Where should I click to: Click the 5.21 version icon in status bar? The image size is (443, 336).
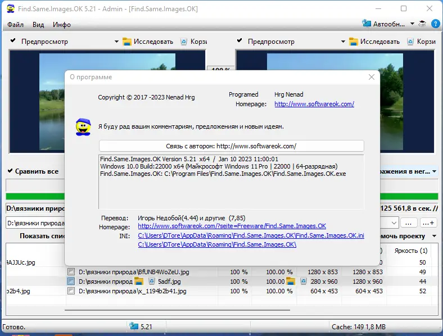tap(134, 326)
